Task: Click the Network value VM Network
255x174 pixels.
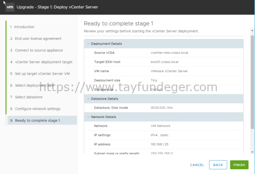Action: [160, 126]
